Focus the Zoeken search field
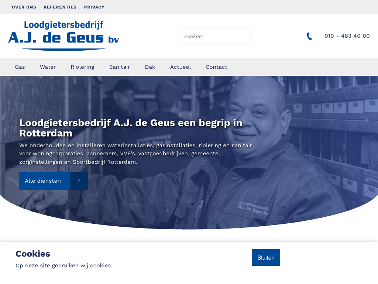Screen dimensions: 378x284 [x=214, y=36]
